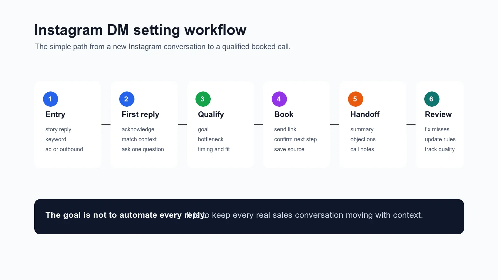The image size is (498, 280).
Task: Click the 'timing and fit' item
Action: [214, 149]
